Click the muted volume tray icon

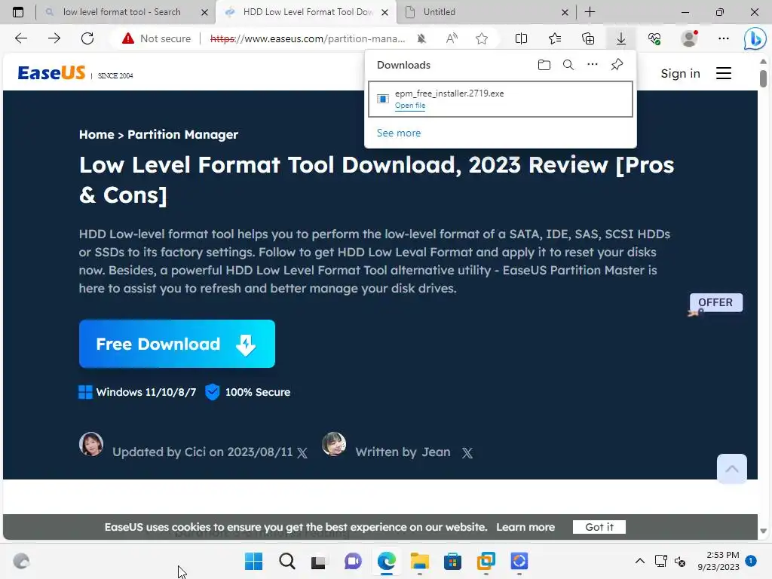tap(680, 561)
